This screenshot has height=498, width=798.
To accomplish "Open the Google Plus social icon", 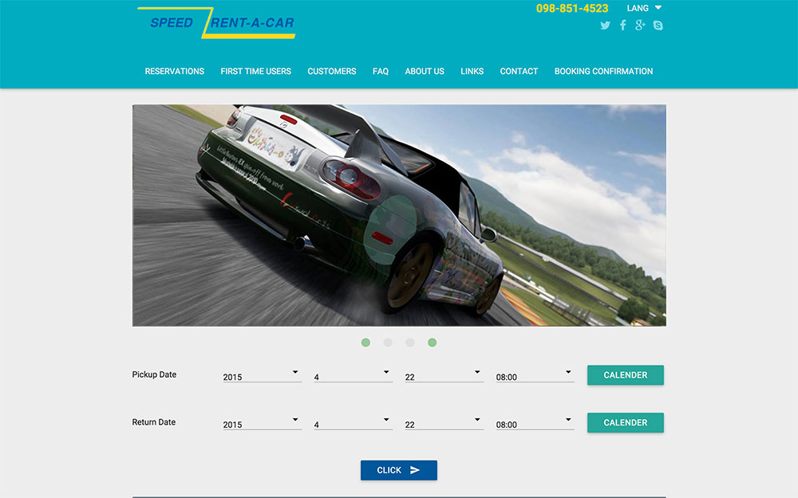I will pos(640,25).
